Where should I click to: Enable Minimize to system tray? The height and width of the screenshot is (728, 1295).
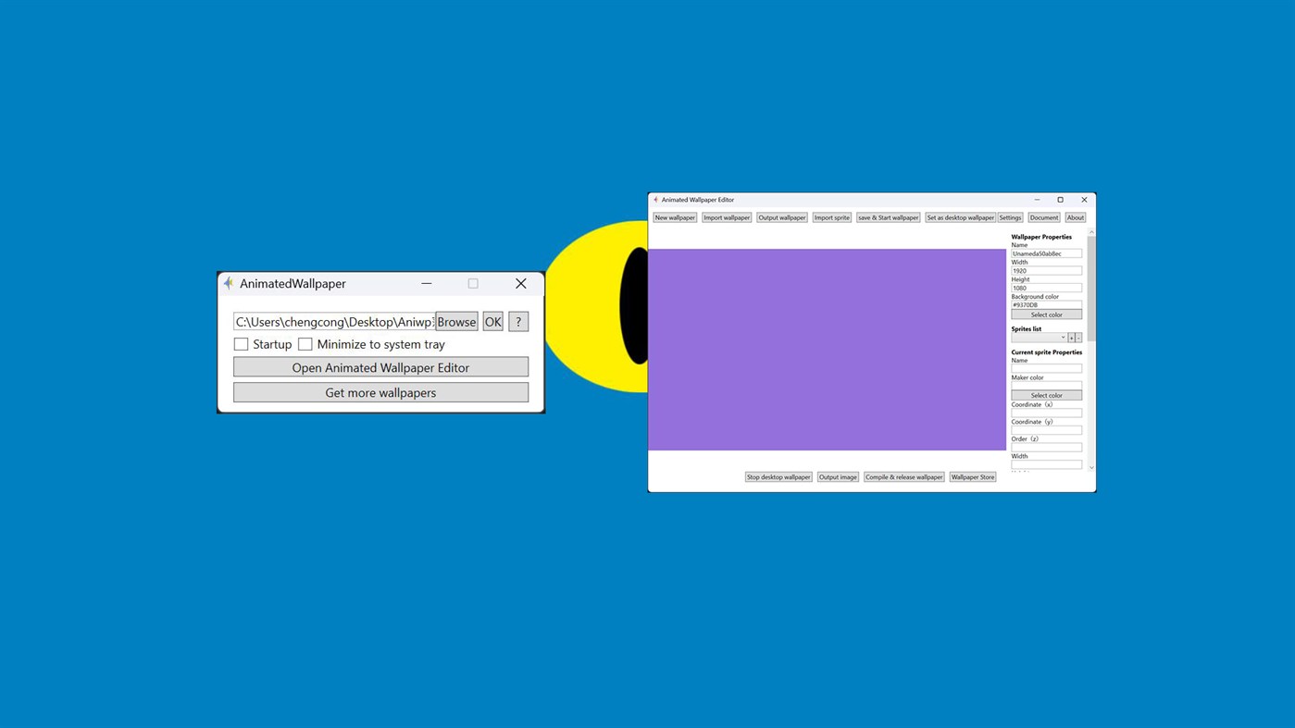click(305, 343)
